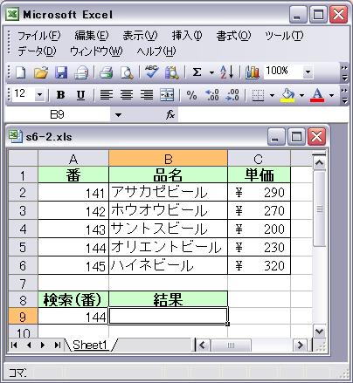Go to first sheet tab navigation arrow
Screen dimensions: 353x383
(14, 345)
